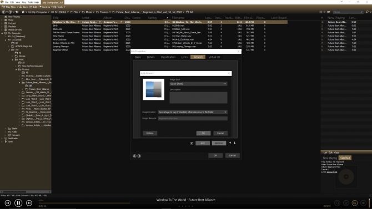This screenshot has height=209, width=372.
Task: Click Cancel in File Properties dialog
Action: click(x=233, y=155)
